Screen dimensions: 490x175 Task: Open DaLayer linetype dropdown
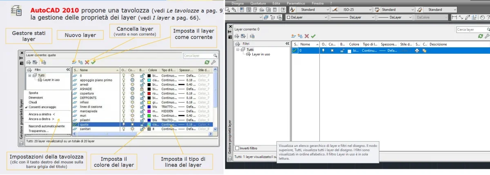click(352, 17)
